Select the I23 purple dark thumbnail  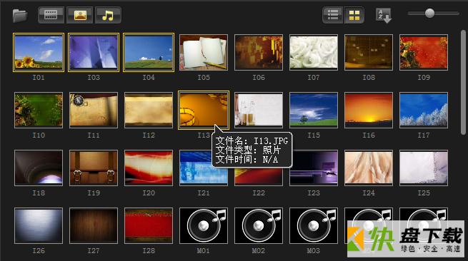pyautogui.click(x=314, y=168)
